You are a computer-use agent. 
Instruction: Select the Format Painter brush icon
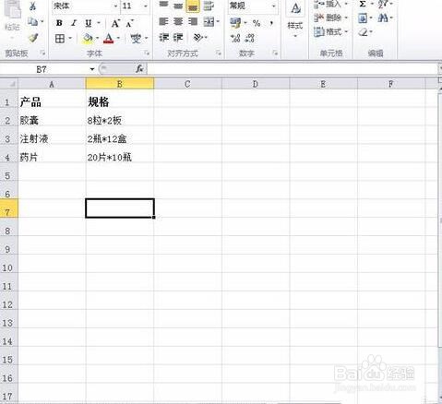(33, 38)
